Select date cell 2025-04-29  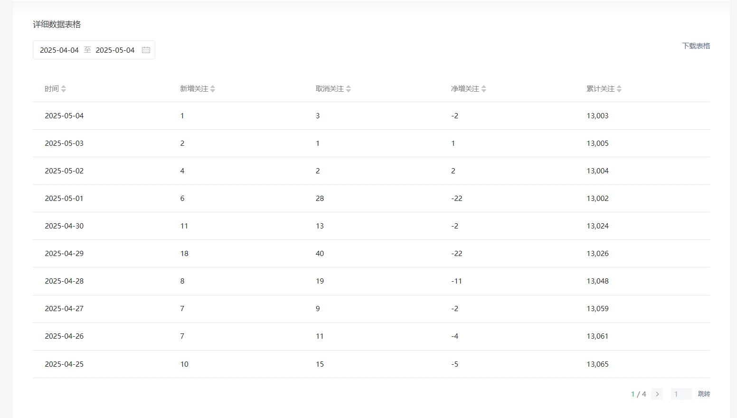(x=64, y=254)
